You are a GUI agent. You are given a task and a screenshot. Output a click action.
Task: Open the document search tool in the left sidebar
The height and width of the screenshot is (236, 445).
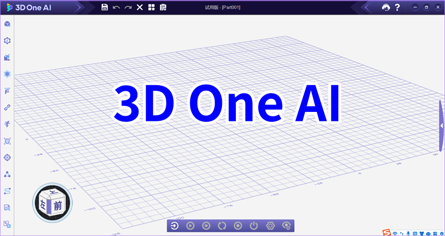pos(7,208)
